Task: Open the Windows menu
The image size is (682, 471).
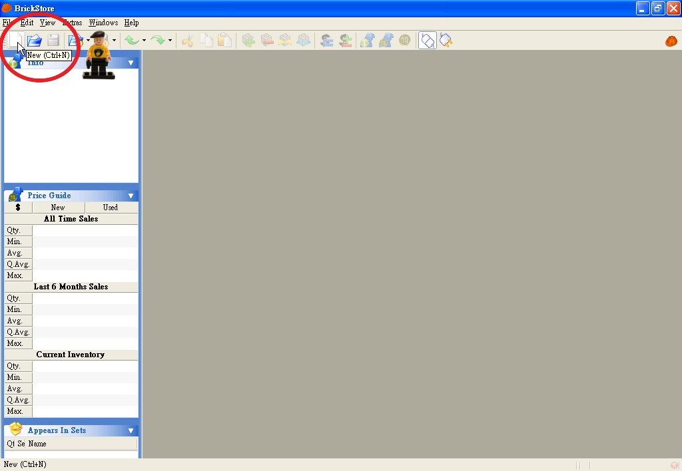Action: tap(103, 23)
